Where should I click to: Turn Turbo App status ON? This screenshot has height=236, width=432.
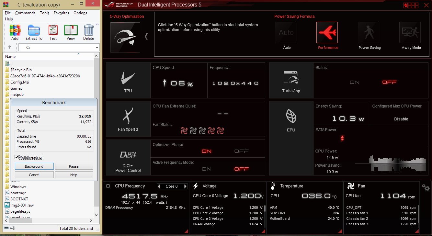355,82
